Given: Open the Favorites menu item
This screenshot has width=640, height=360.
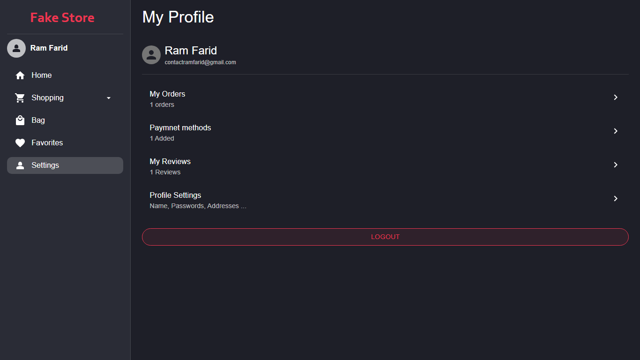Looking at the screenshot, I should click(47, 143).
